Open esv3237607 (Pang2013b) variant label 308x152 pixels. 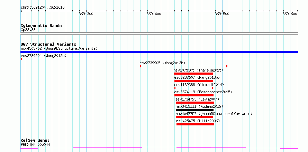(197, 77)
